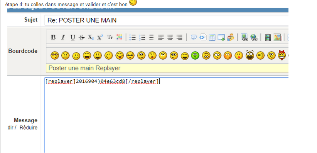Insert the sunglasses smiley
Viewport: 317px width, 153px height.
[x=55, y=55]
